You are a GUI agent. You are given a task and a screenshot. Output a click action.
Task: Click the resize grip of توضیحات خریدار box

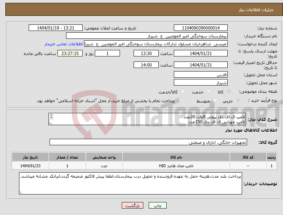tap(21, 193)
